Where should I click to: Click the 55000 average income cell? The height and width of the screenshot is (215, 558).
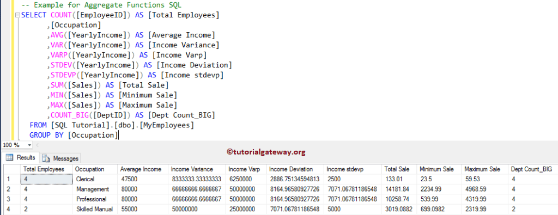143,209
